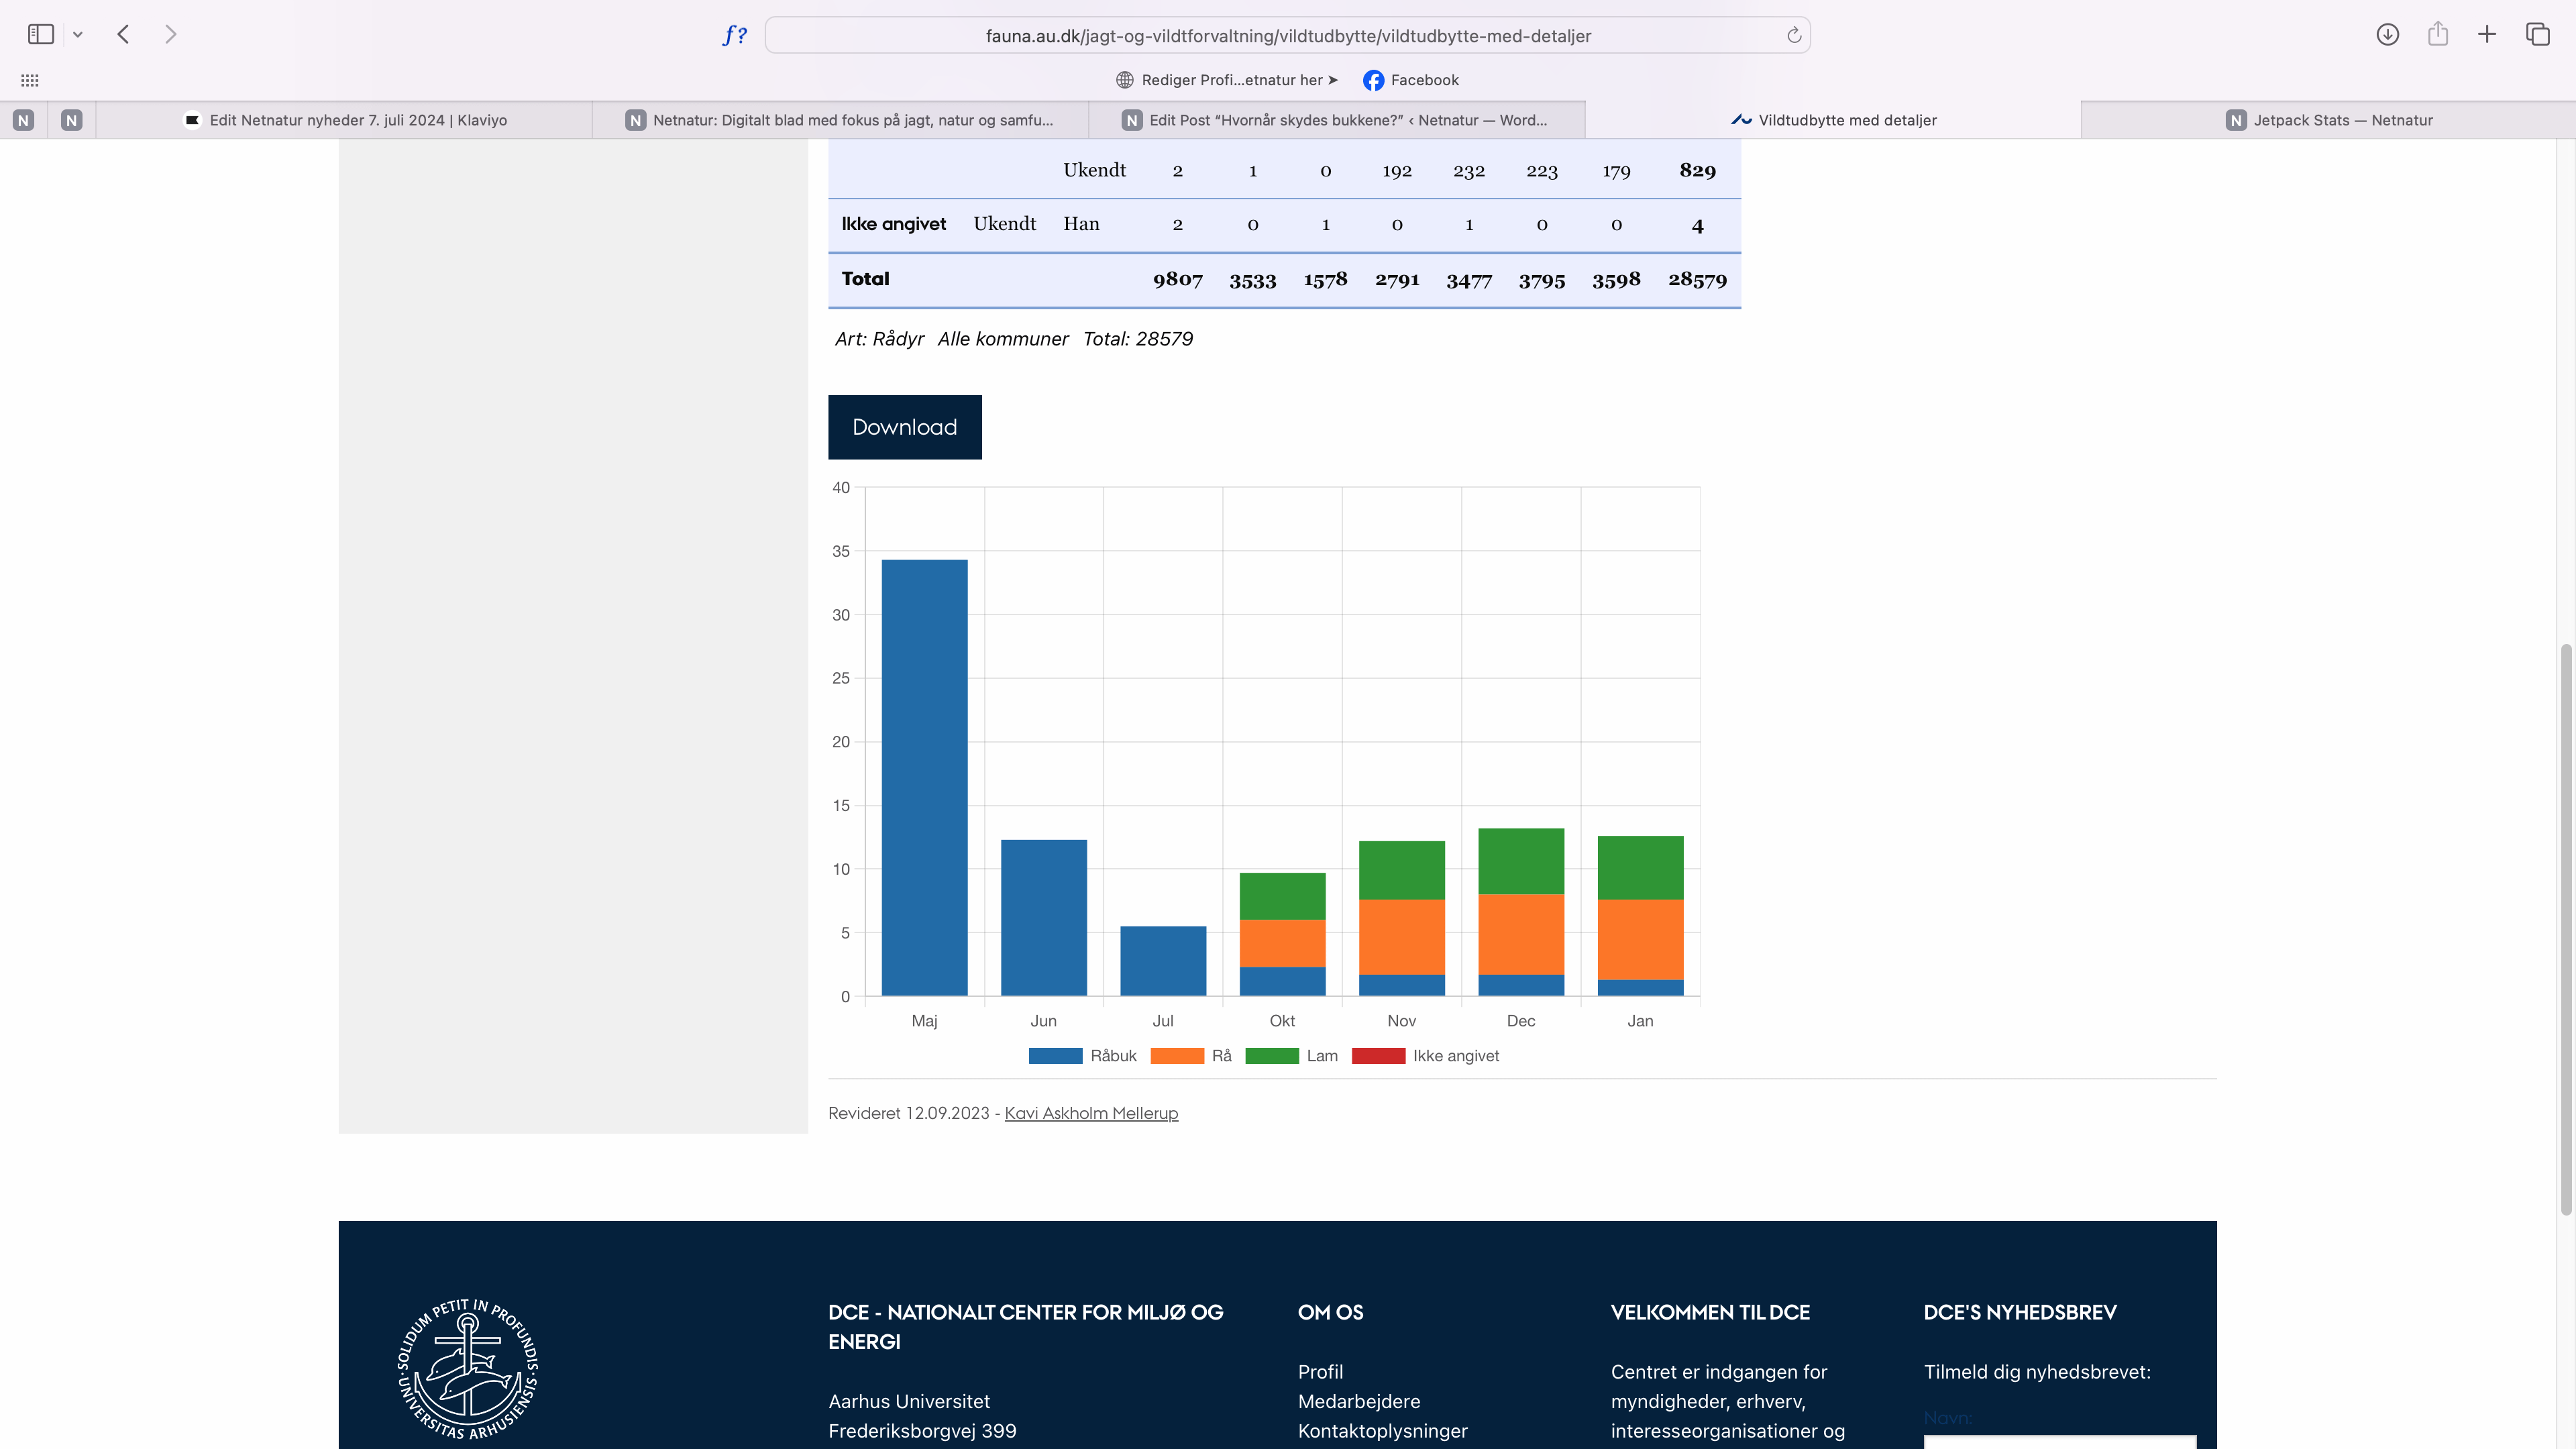Go back to previous page
The height and width of the screenshot is (1449, 2576).
pos(124,35)
